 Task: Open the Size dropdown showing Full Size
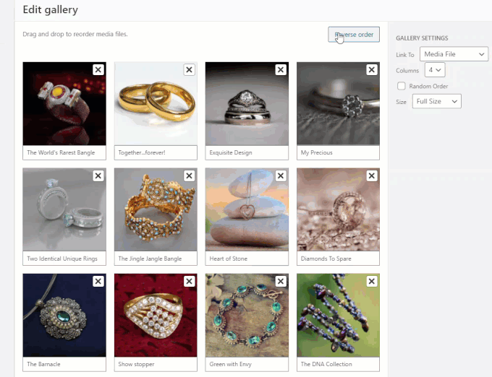click(436, 101)
